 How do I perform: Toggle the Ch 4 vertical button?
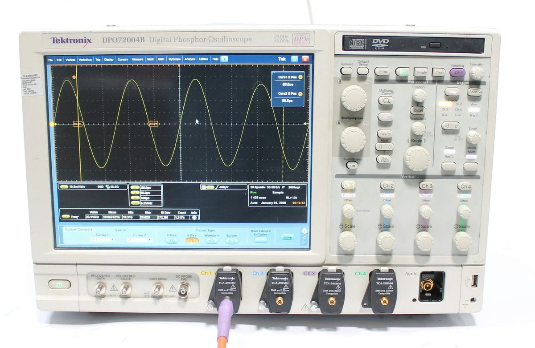(x=465, y=186)
